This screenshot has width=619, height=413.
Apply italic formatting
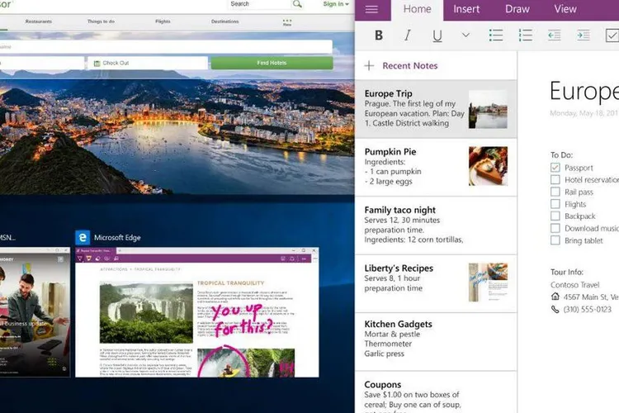(408, 36)
